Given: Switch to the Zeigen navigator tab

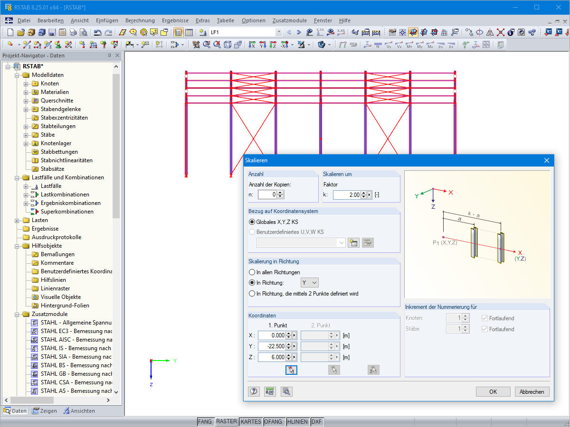Looking at the screenshot, I should tap(45, 411).
